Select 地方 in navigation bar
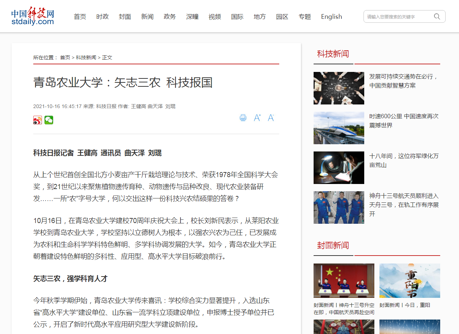The width and height of the screenshot is (459, 334). pyautogui.click(x=260, y=17)
